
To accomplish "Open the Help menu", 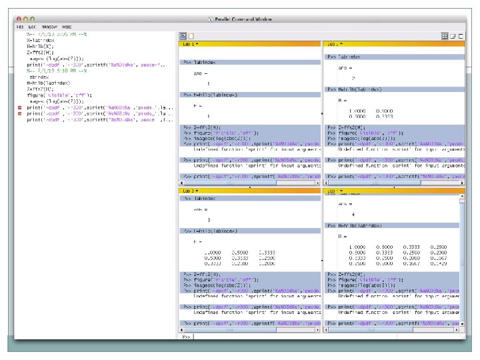I will pyautogui.click(x=68, y=27).
